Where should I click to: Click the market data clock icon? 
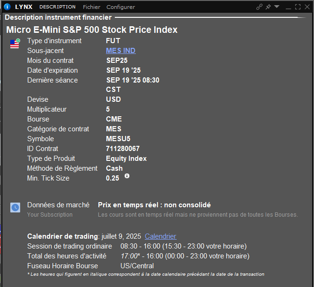[x=15, y=207]
